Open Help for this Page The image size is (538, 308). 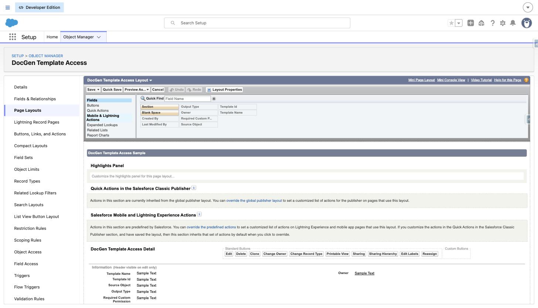(x=508, y=80)
